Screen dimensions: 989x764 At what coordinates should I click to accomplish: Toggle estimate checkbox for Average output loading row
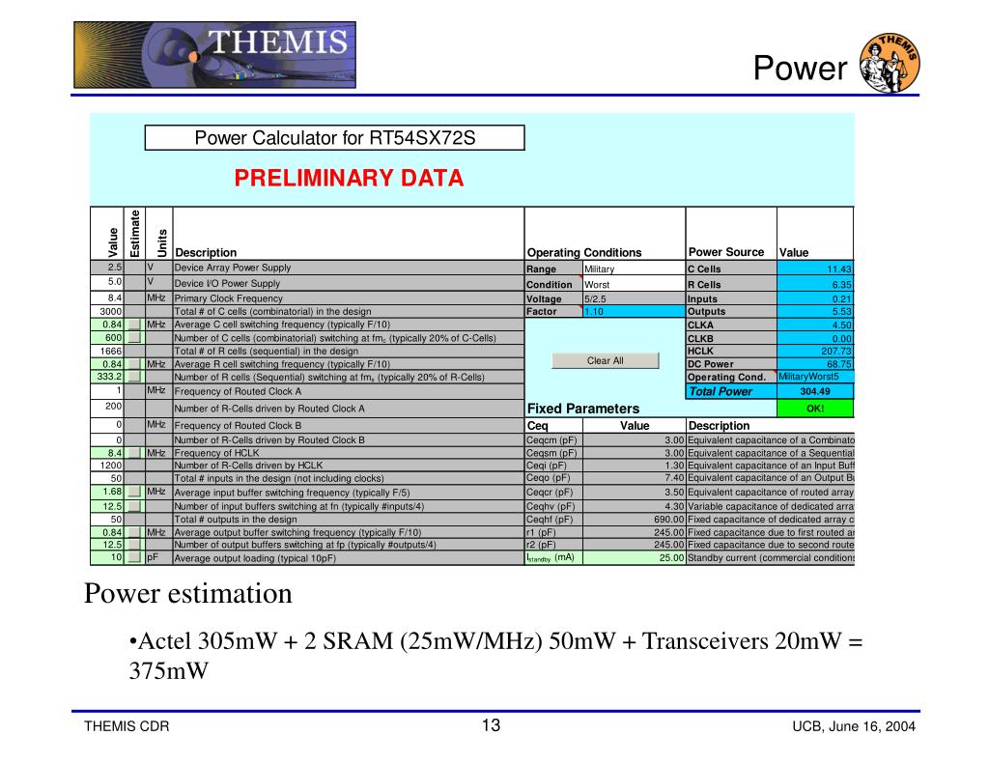click(134, 557)
